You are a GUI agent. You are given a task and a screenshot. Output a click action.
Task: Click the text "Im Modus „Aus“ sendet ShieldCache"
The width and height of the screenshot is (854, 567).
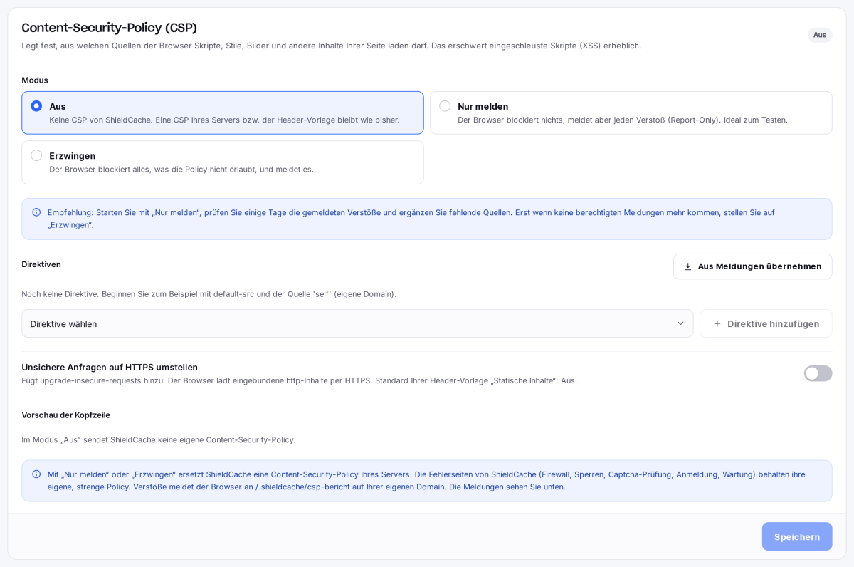(158, 440)
